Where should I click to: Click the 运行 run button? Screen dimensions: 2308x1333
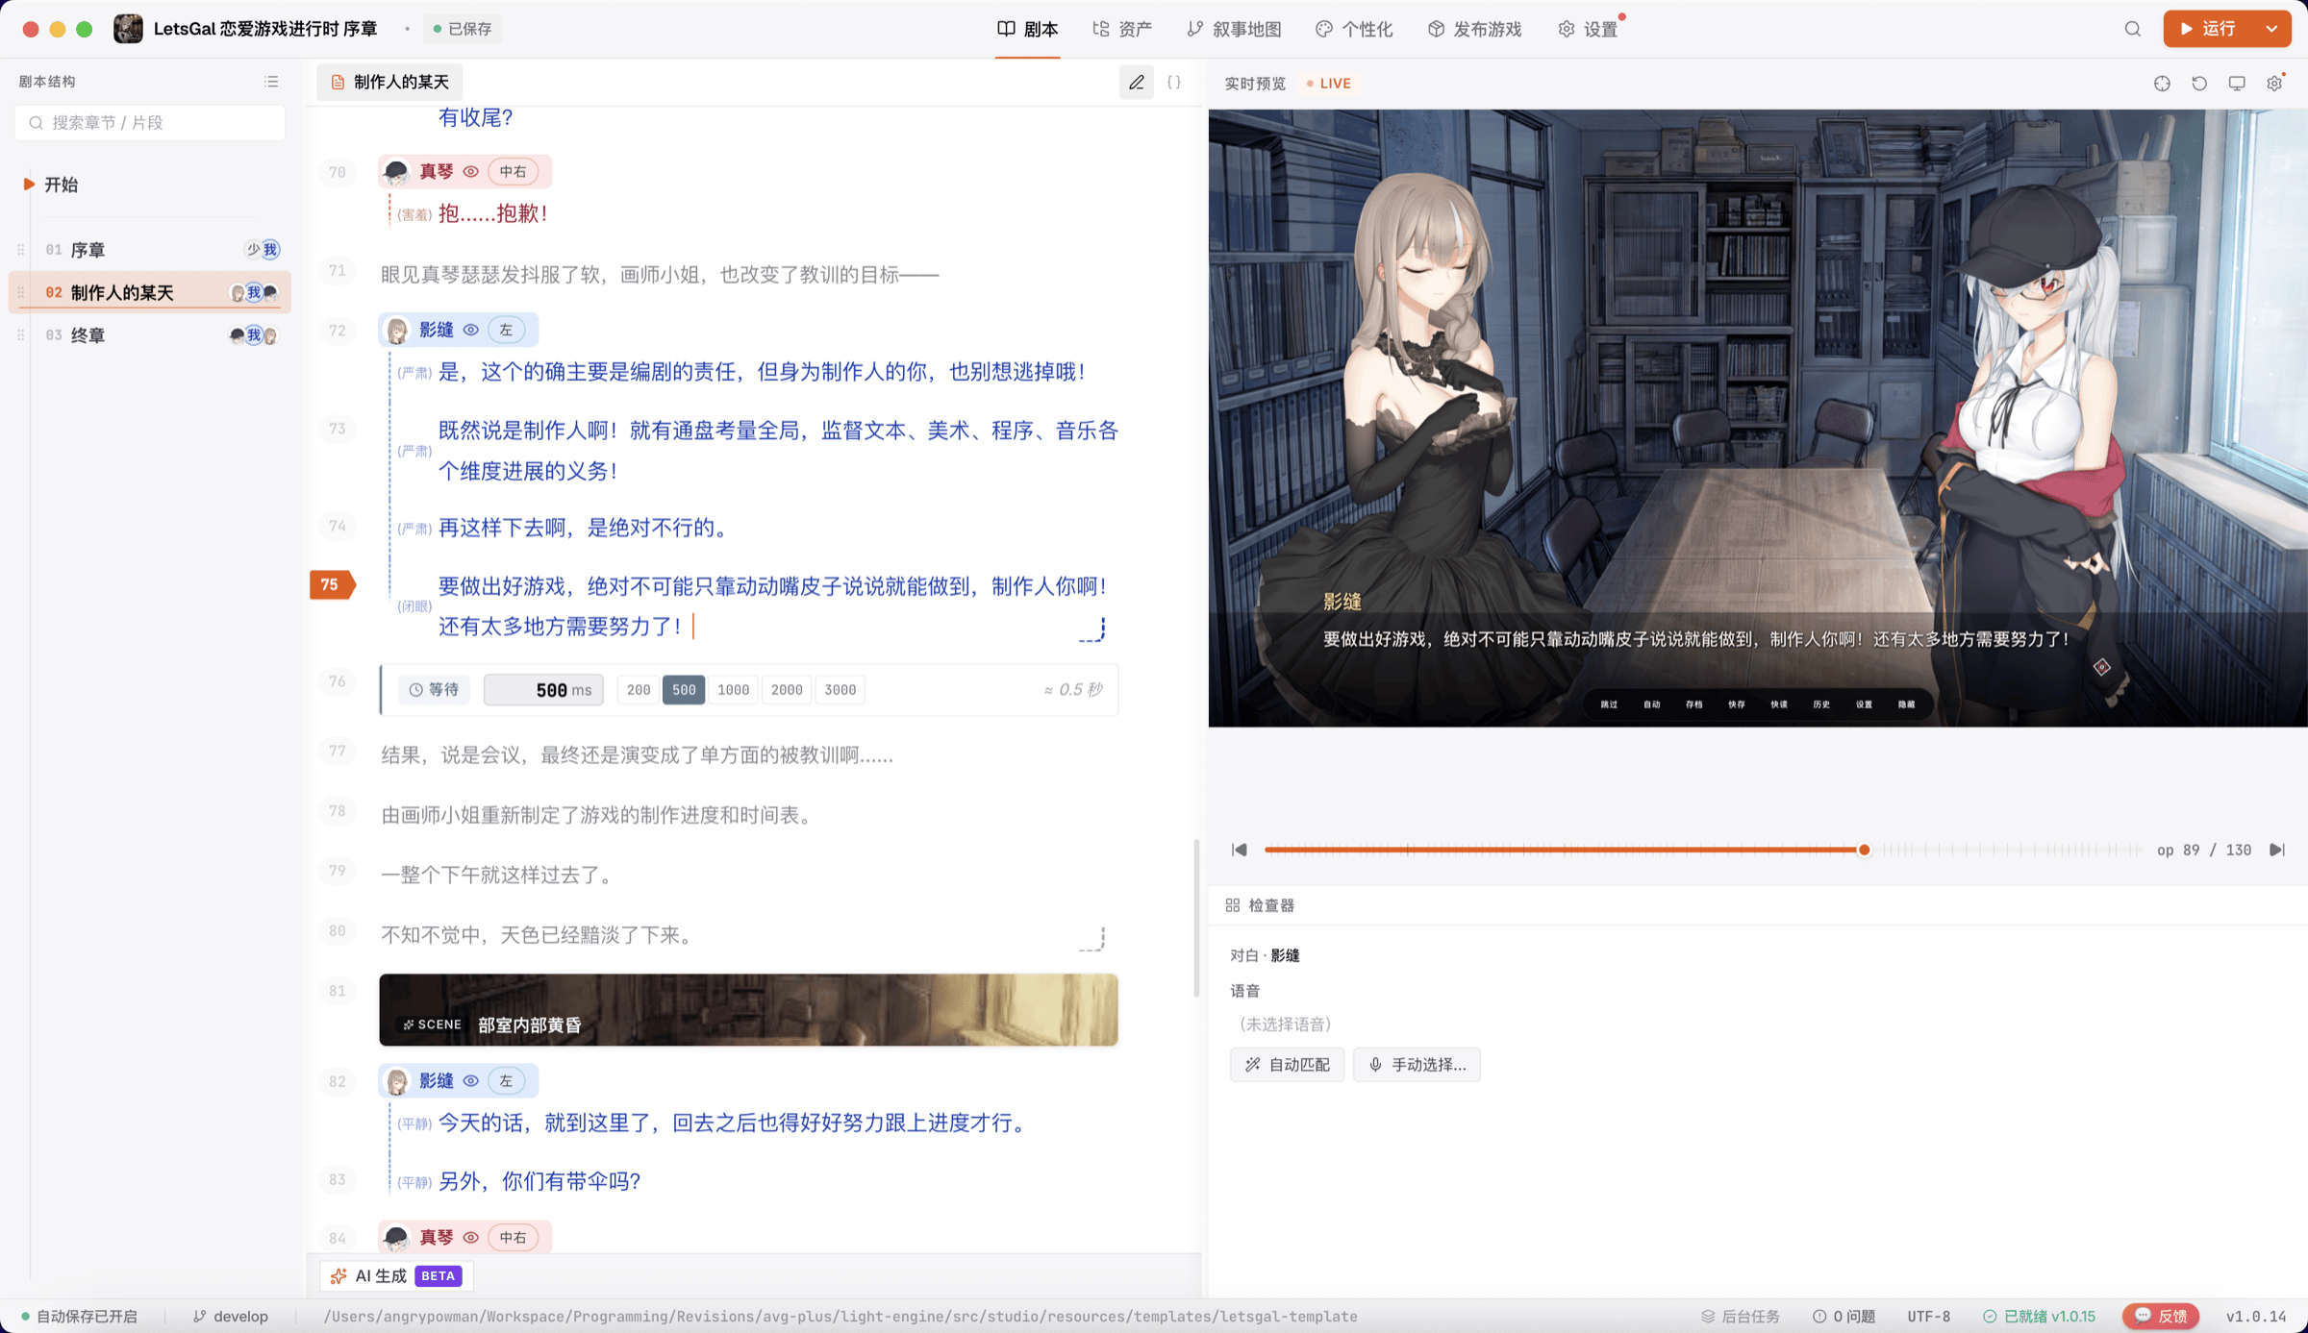point(2209,29)
